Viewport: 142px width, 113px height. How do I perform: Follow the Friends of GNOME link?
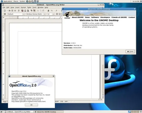(119, 17)
